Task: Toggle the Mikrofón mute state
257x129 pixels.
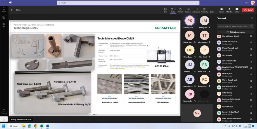Action: pyautogui.click(x=229, y=10)
